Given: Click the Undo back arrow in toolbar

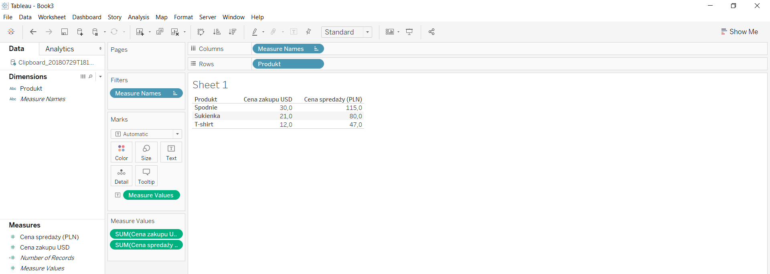Looking at the screenshot, I should 33,32.
